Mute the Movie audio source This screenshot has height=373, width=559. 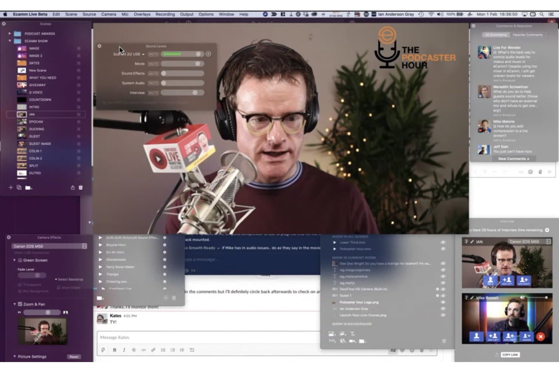pyautogui.click(x=153, y=64)
